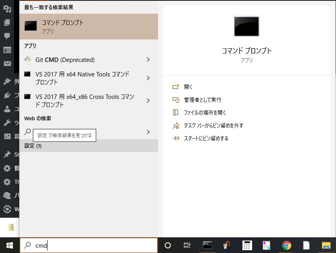Expand the x64_x86 Cross Tools result arrow
The height and width of the screenshot is (253, 336).
tap(148, 101)
